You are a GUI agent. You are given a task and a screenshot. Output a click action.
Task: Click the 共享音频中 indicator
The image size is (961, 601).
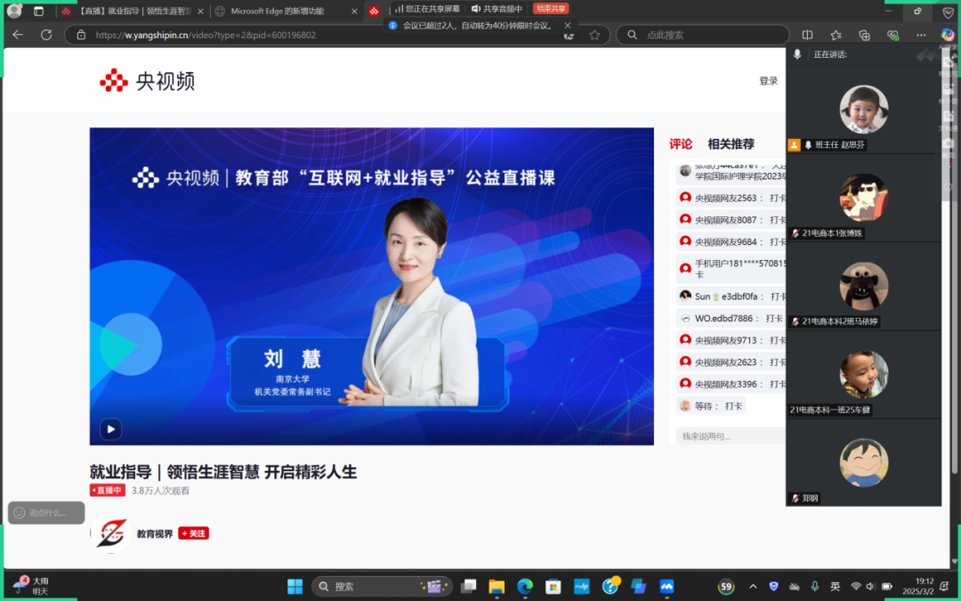497,9
